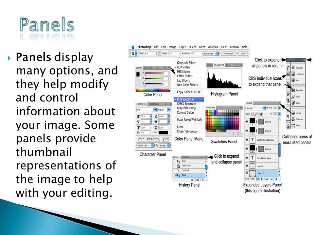
Task: Click the red R slider in Color panel
Action: tap(153, 73)
